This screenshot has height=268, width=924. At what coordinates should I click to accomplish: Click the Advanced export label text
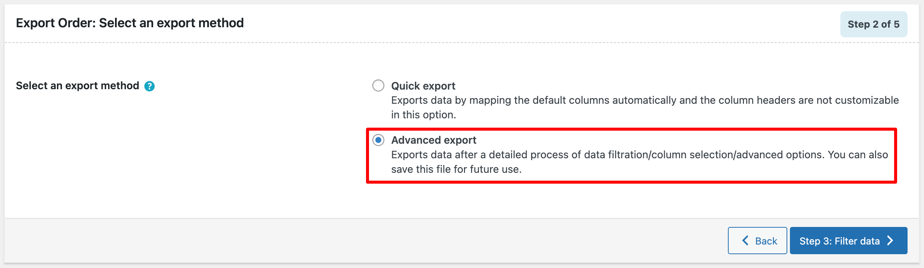click(x=434, y=140)
